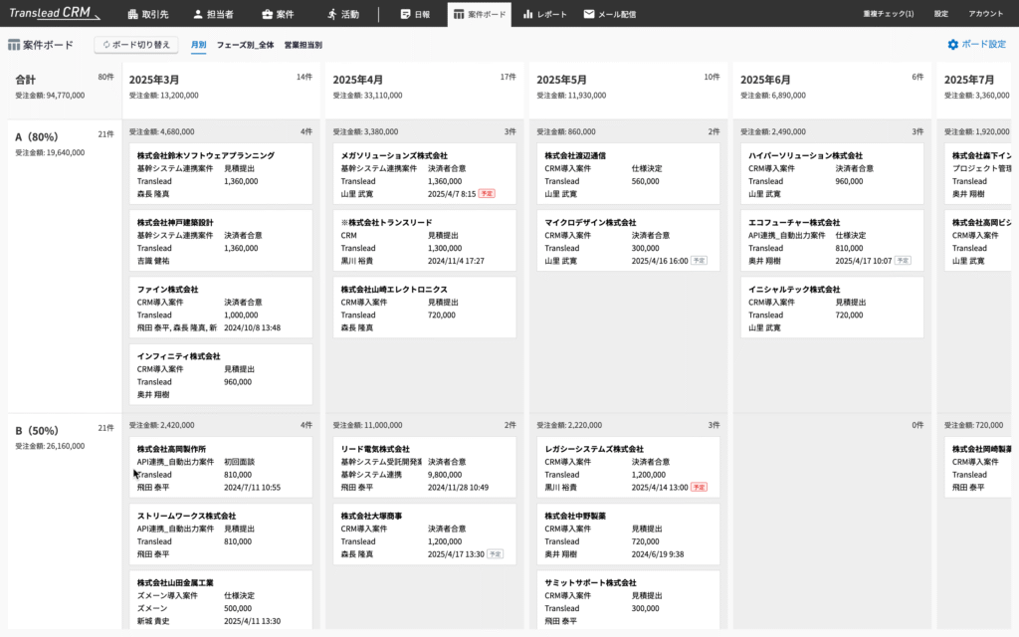Click the gear icon beside ボード設定
This screenshot has height=637, width=1019.
click(x=953, y=44)
